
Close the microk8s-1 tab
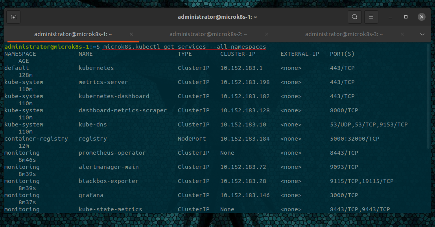pyautogui.click(x=131, y=34)
